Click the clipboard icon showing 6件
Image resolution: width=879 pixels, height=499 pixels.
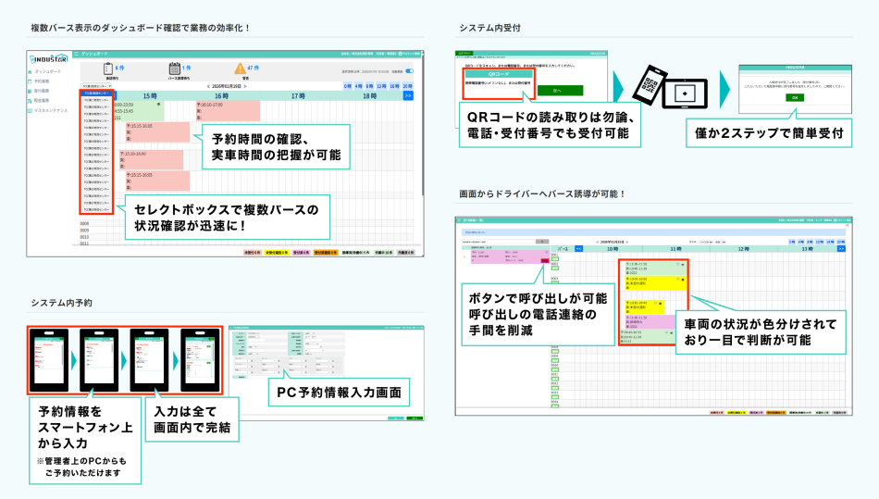[x=108, y=68]
